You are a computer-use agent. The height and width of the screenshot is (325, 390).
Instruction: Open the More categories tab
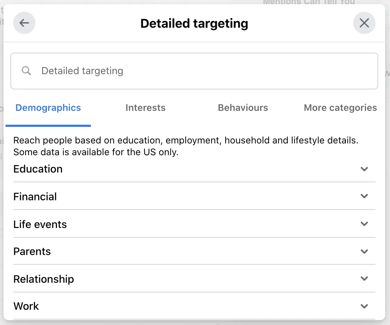coord(340,108)
